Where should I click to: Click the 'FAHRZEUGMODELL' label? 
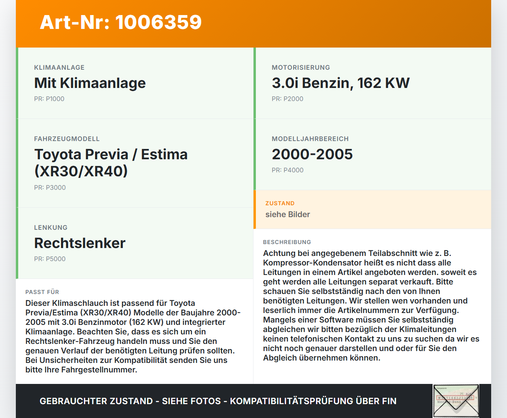(x=67, y=139)
